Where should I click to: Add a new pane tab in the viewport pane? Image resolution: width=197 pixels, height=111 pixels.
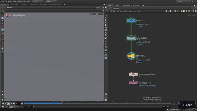[64, 5]
